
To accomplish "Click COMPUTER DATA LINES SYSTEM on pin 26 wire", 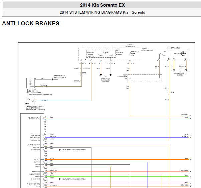I will 73,179.
